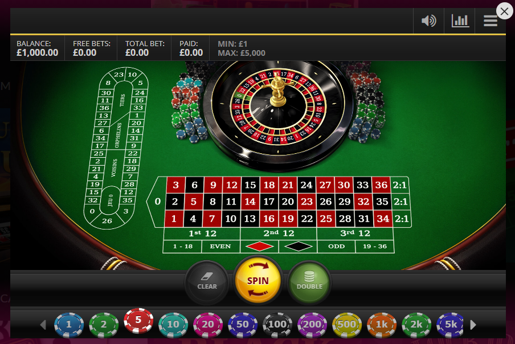Screen dimensions: 515x344
Task: Select the TIERS section on racetrack
Action: [122, 100]
